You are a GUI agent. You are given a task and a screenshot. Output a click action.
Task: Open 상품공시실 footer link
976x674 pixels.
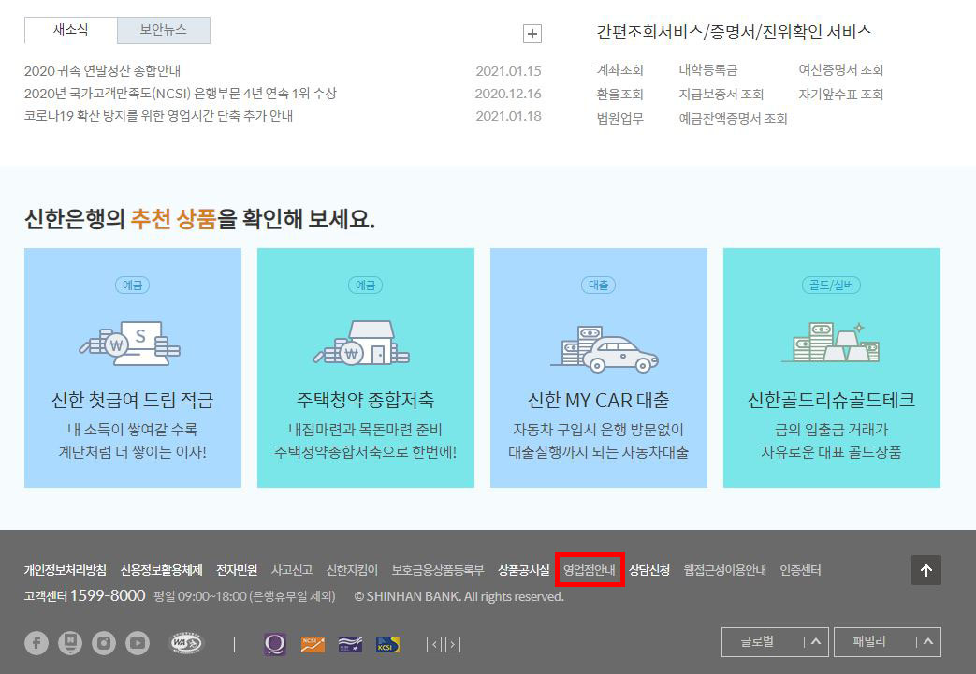[523, 570]
